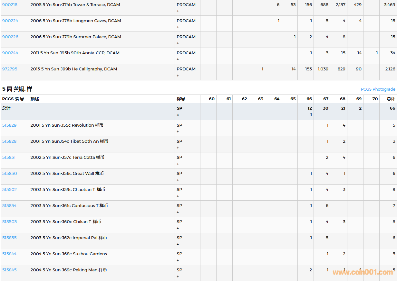Click the 称号 column header
Screen dimensions: 397x281
point(181,99)
